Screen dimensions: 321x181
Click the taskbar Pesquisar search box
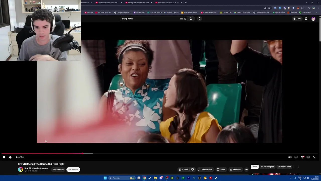(x=122, y=178)
